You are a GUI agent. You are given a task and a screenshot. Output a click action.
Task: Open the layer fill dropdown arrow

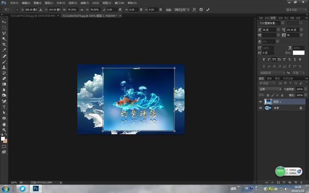[305, 95]
